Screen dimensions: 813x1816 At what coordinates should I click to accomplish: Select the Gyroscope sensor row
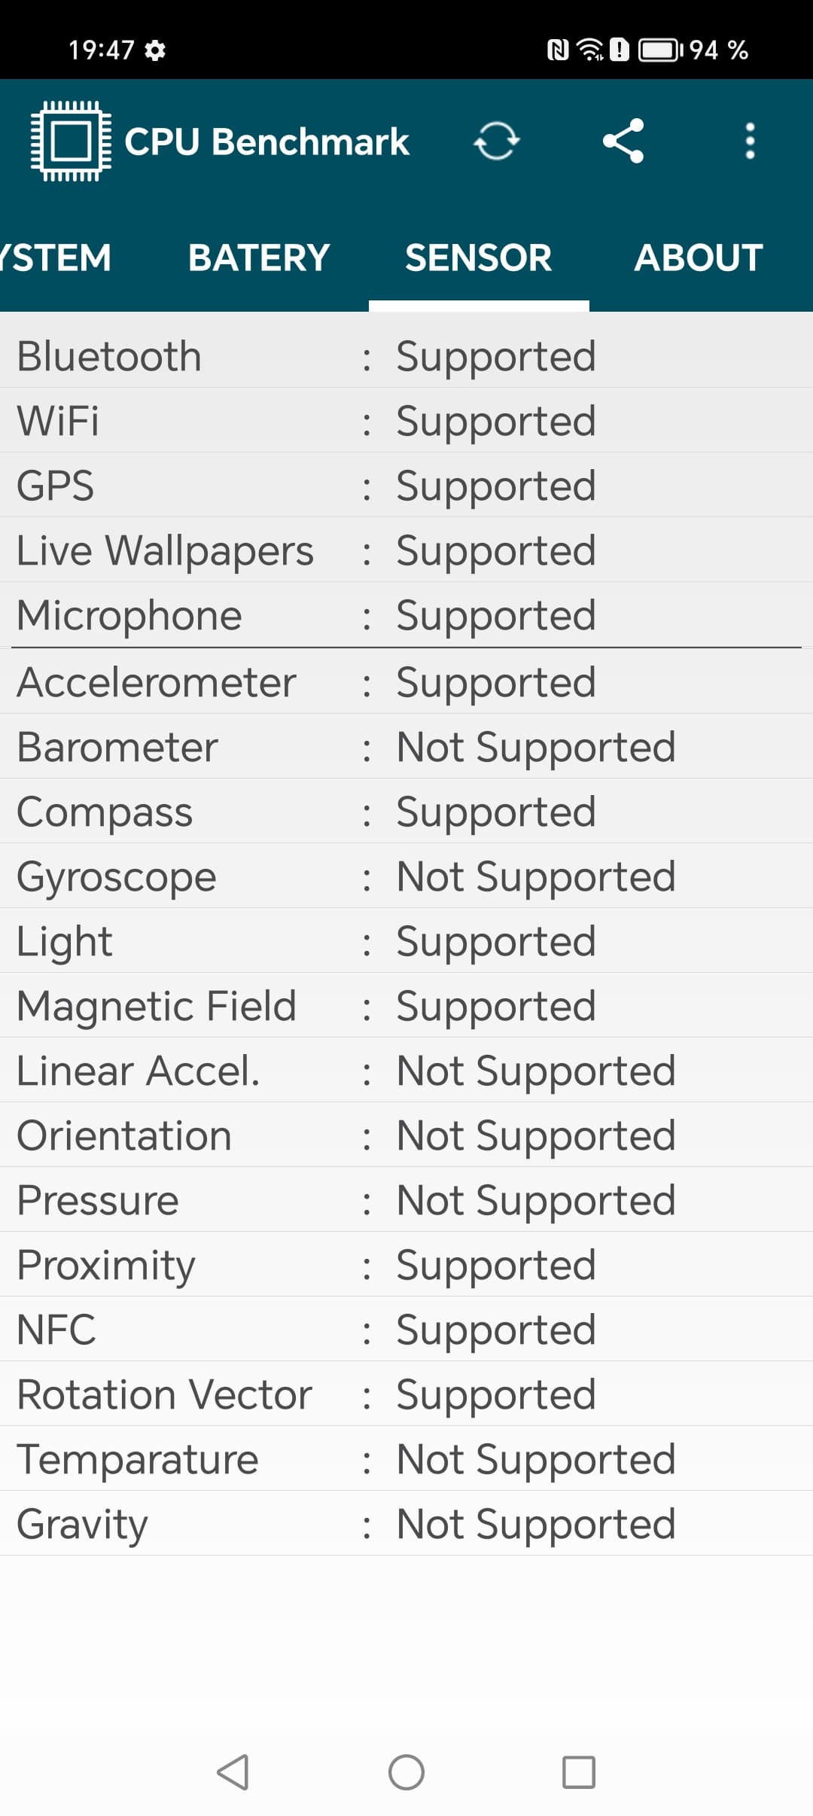coord(406,876)
